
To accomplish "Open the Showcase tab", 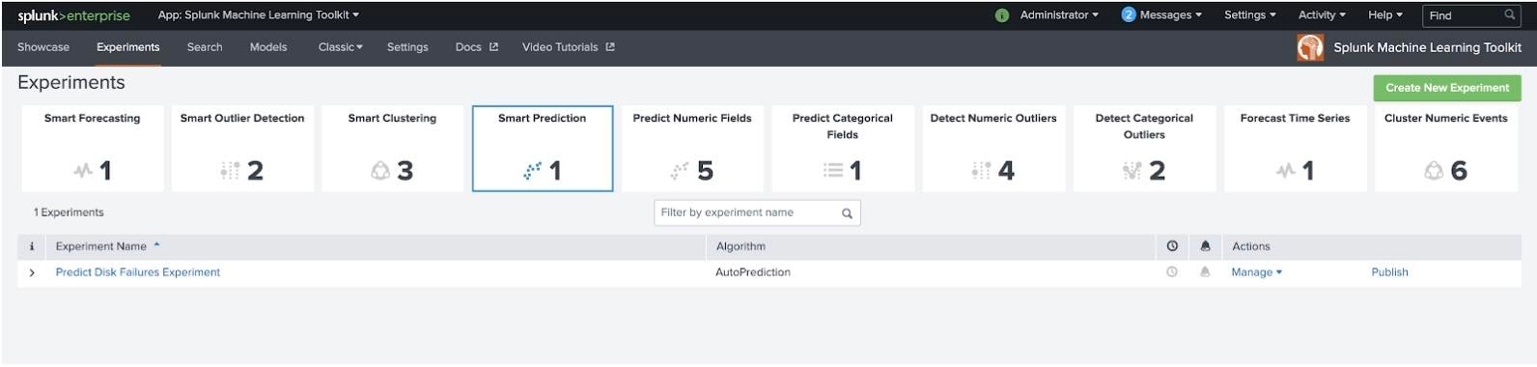I will 43,47.
